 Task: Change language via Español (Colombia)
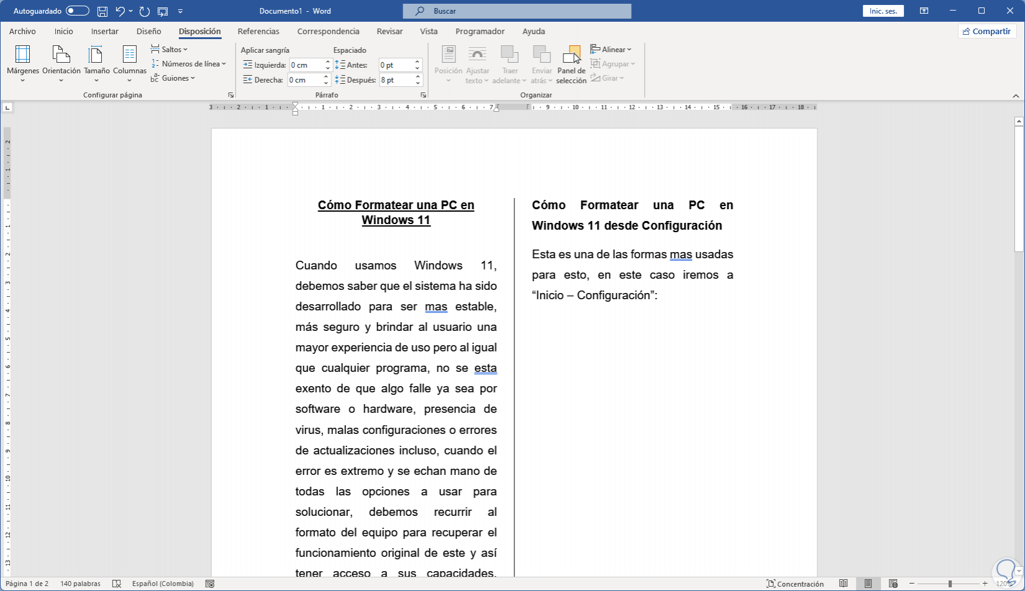pos(163,584)
